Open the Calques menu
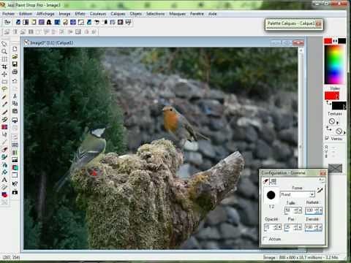Image resolution: width=351 pixels, height=263 pixels. [118, 14]
